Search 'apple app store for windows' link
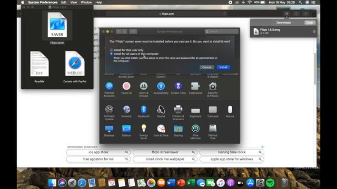337x189 pixels. pyautogui.click(x=232, y=159)
